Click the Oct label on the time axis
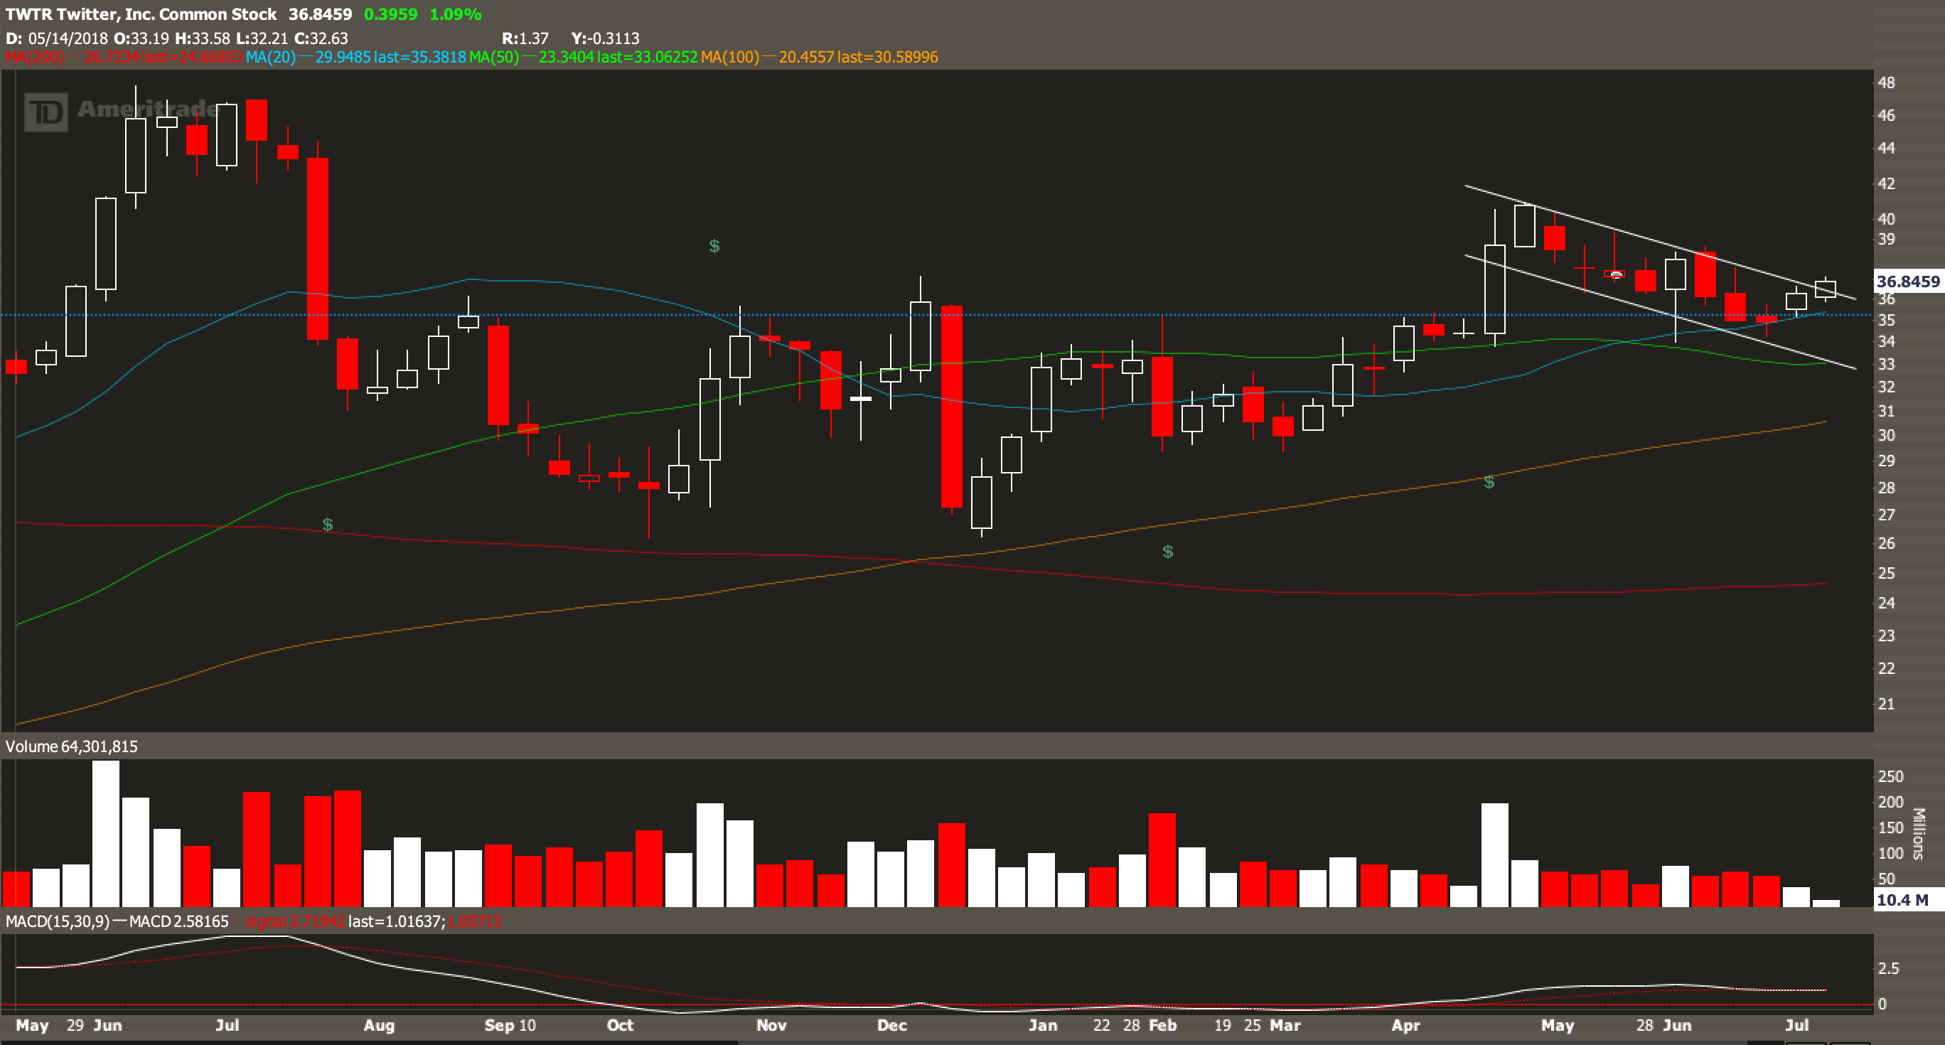The width and height of the screenshot is (1945, 1045). pos(620,1024)
